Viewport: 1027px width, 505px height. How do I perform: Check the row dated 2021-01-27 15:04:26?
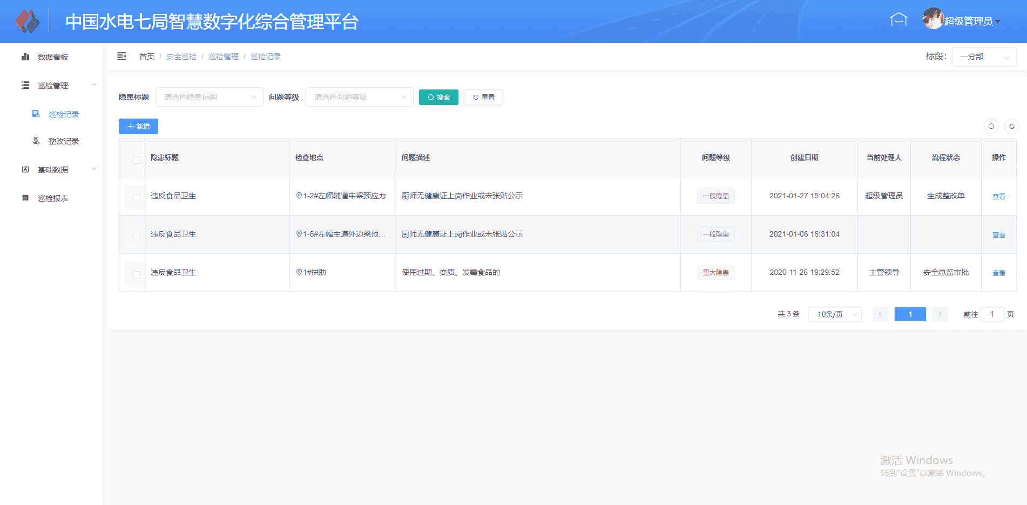click(136, 198)
